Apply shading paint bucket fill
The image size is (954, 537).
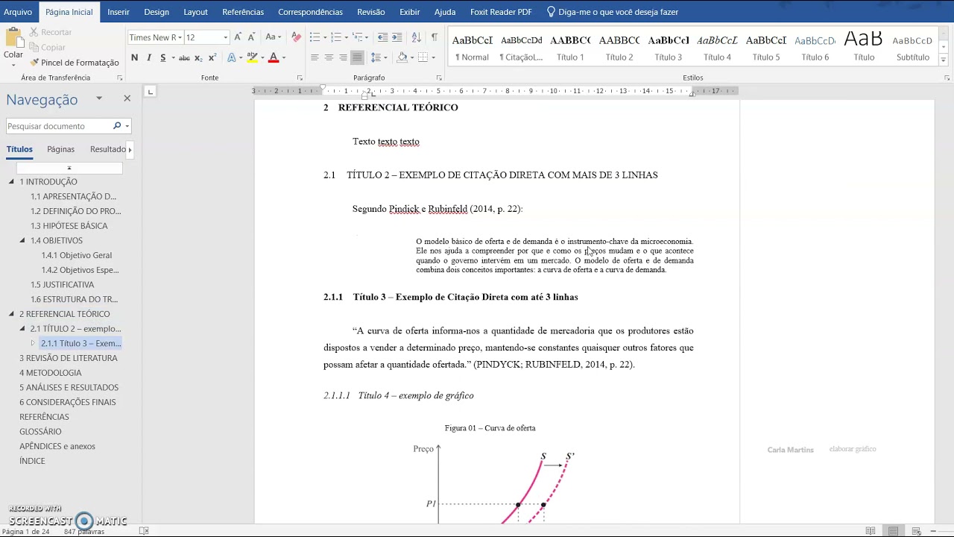(402, 57)
